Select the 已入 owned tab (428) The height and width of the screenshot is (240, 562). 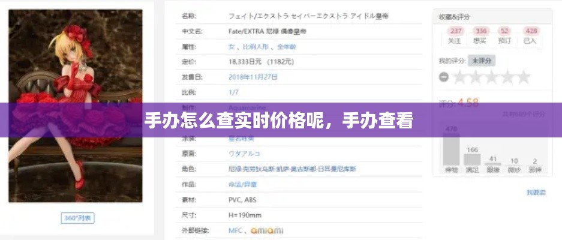(x=530, y=36)
